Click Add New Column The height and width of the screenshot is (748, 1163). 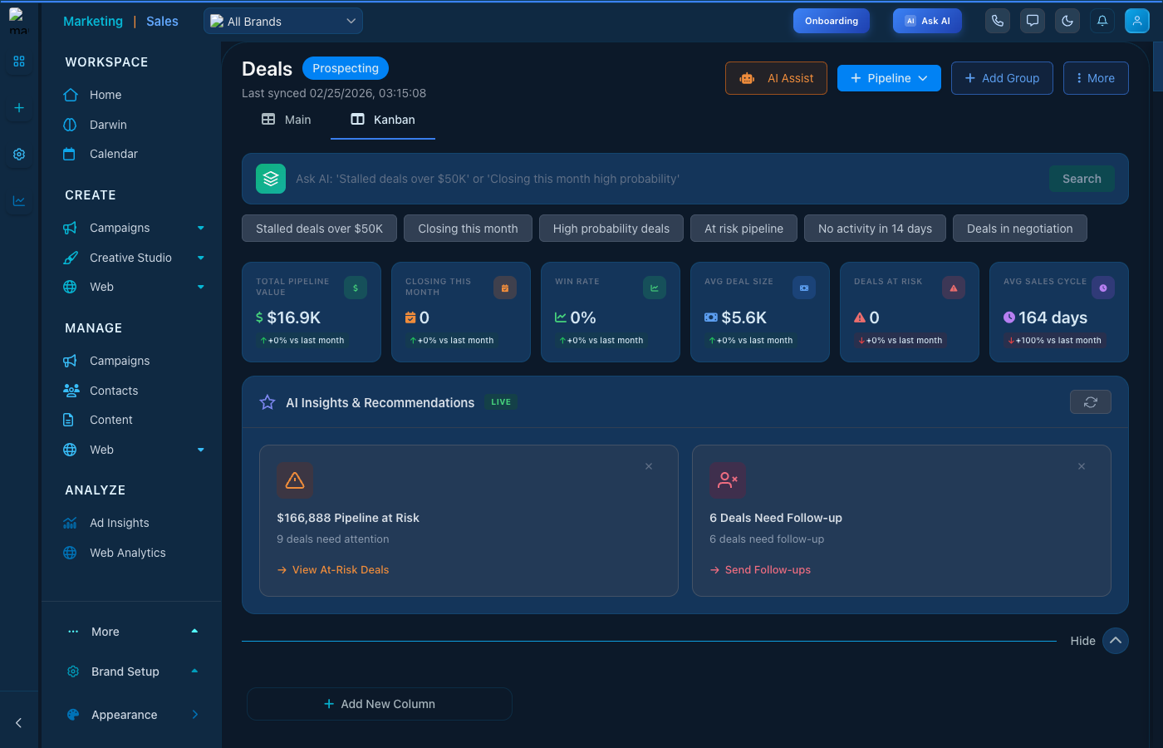[x=380, y=704]
